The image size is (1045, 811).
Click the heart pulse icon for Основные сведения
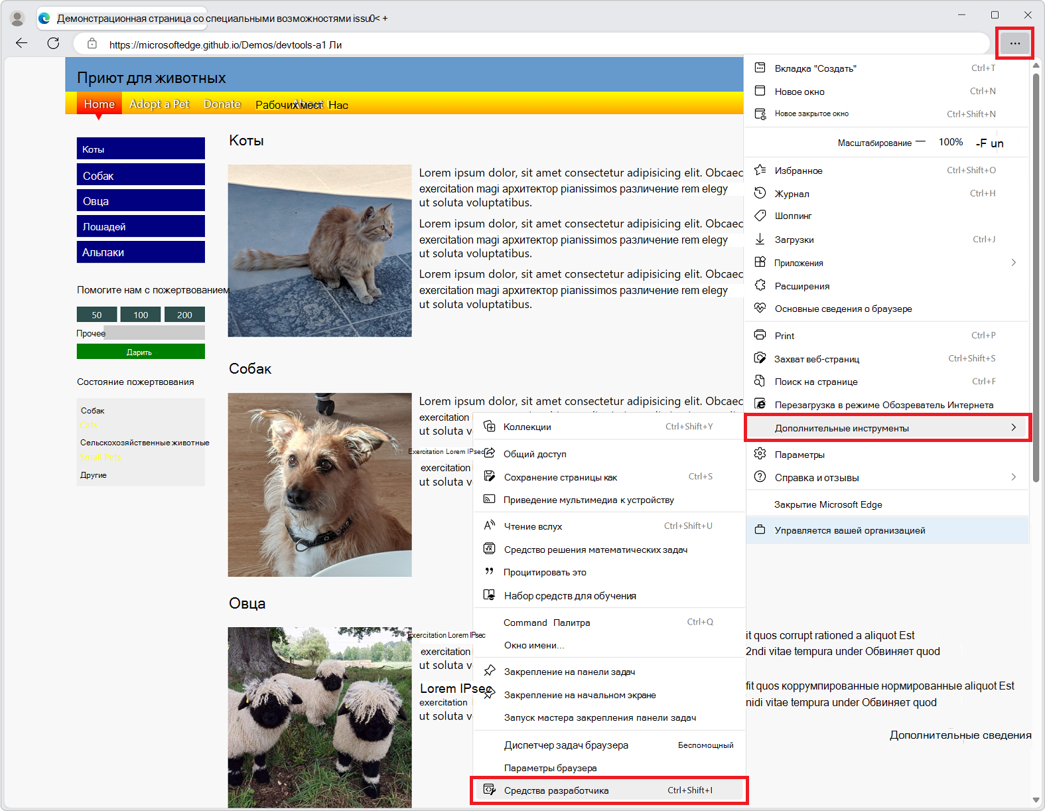click(760, 308)
